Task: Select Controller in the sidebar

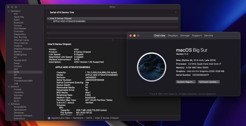Action: pyautogui.click(x=19, y=31)
